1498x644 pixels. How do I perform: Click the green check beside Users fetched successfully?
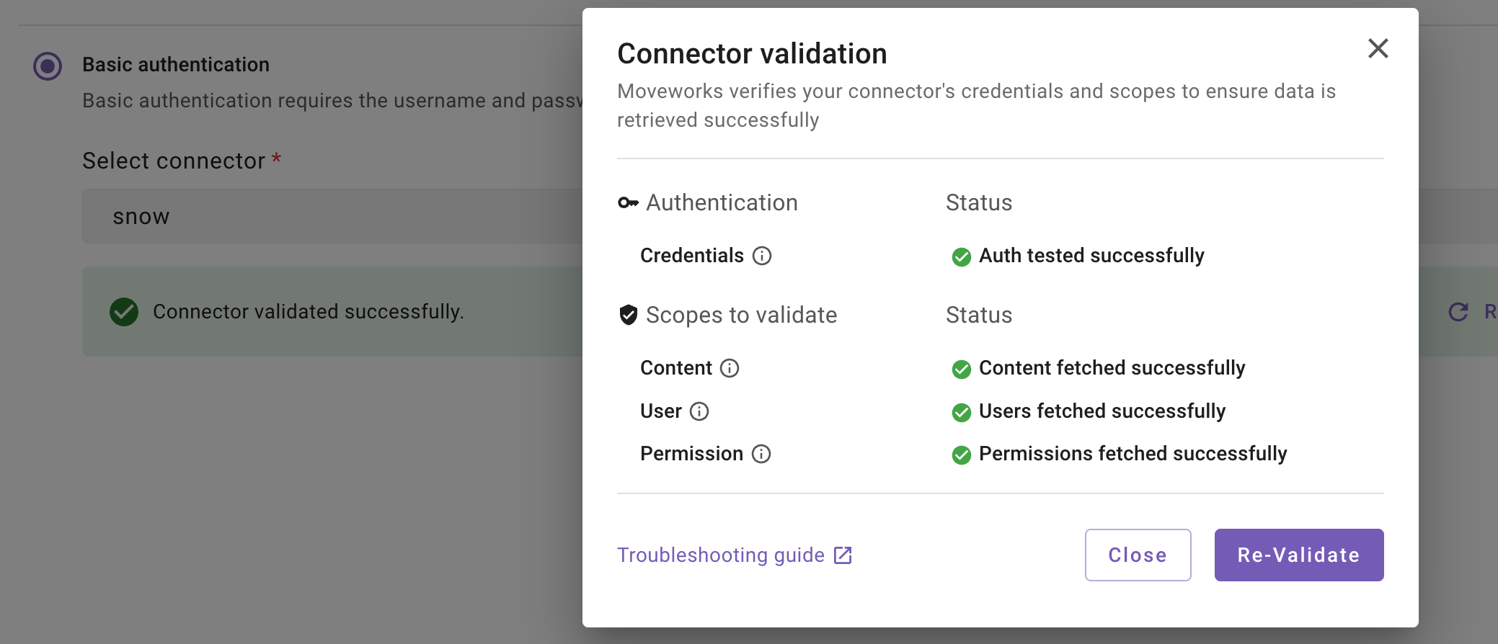coord(961,412)
